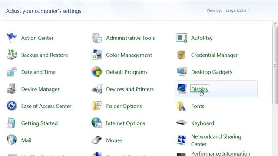Open the Mail link
Screen dimensions: 278x156
26,140
